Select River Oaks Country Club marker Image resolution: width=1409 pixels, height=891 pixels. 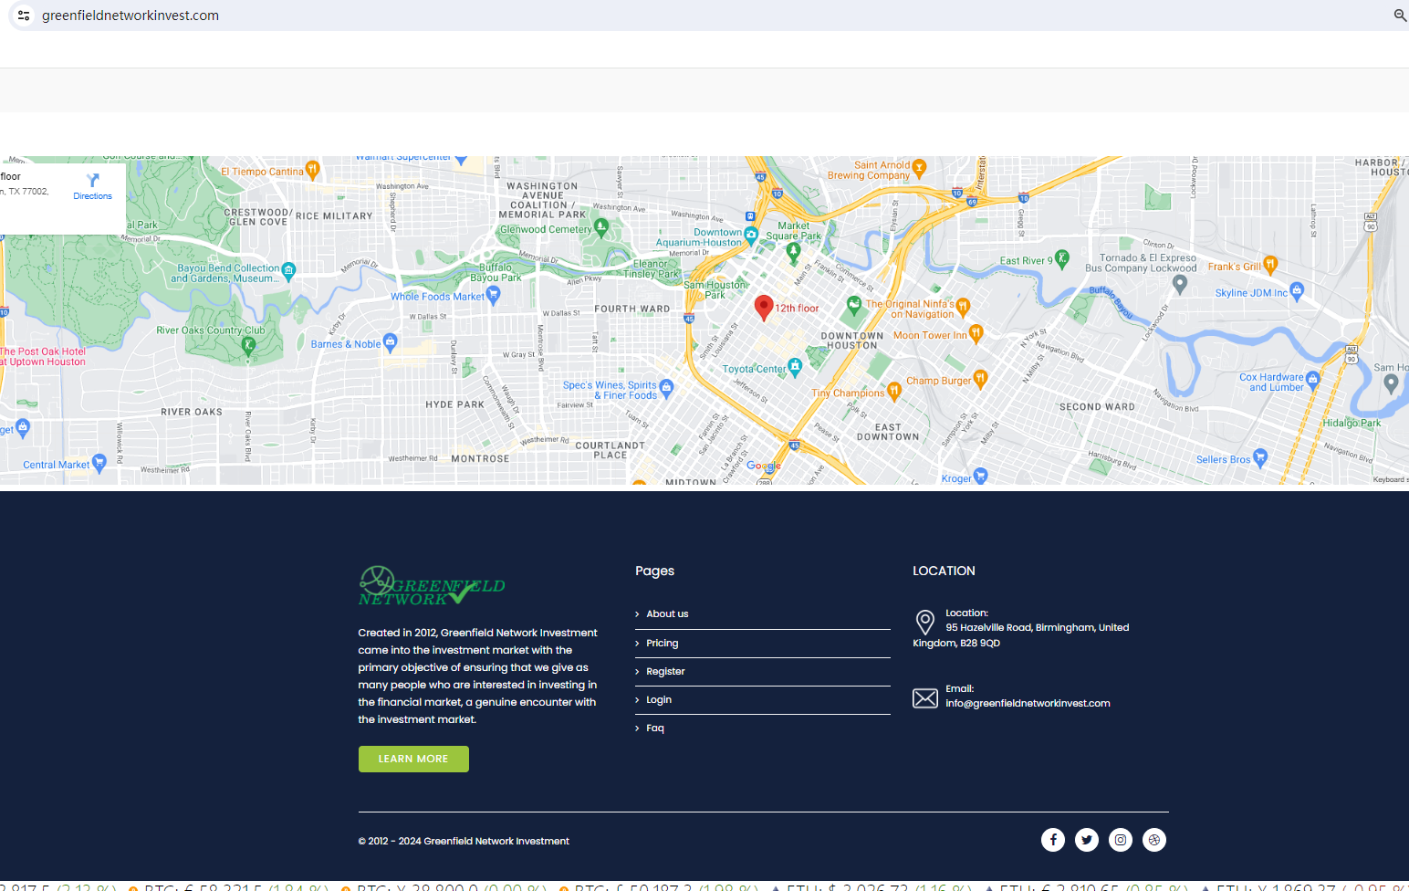point(248,345)
